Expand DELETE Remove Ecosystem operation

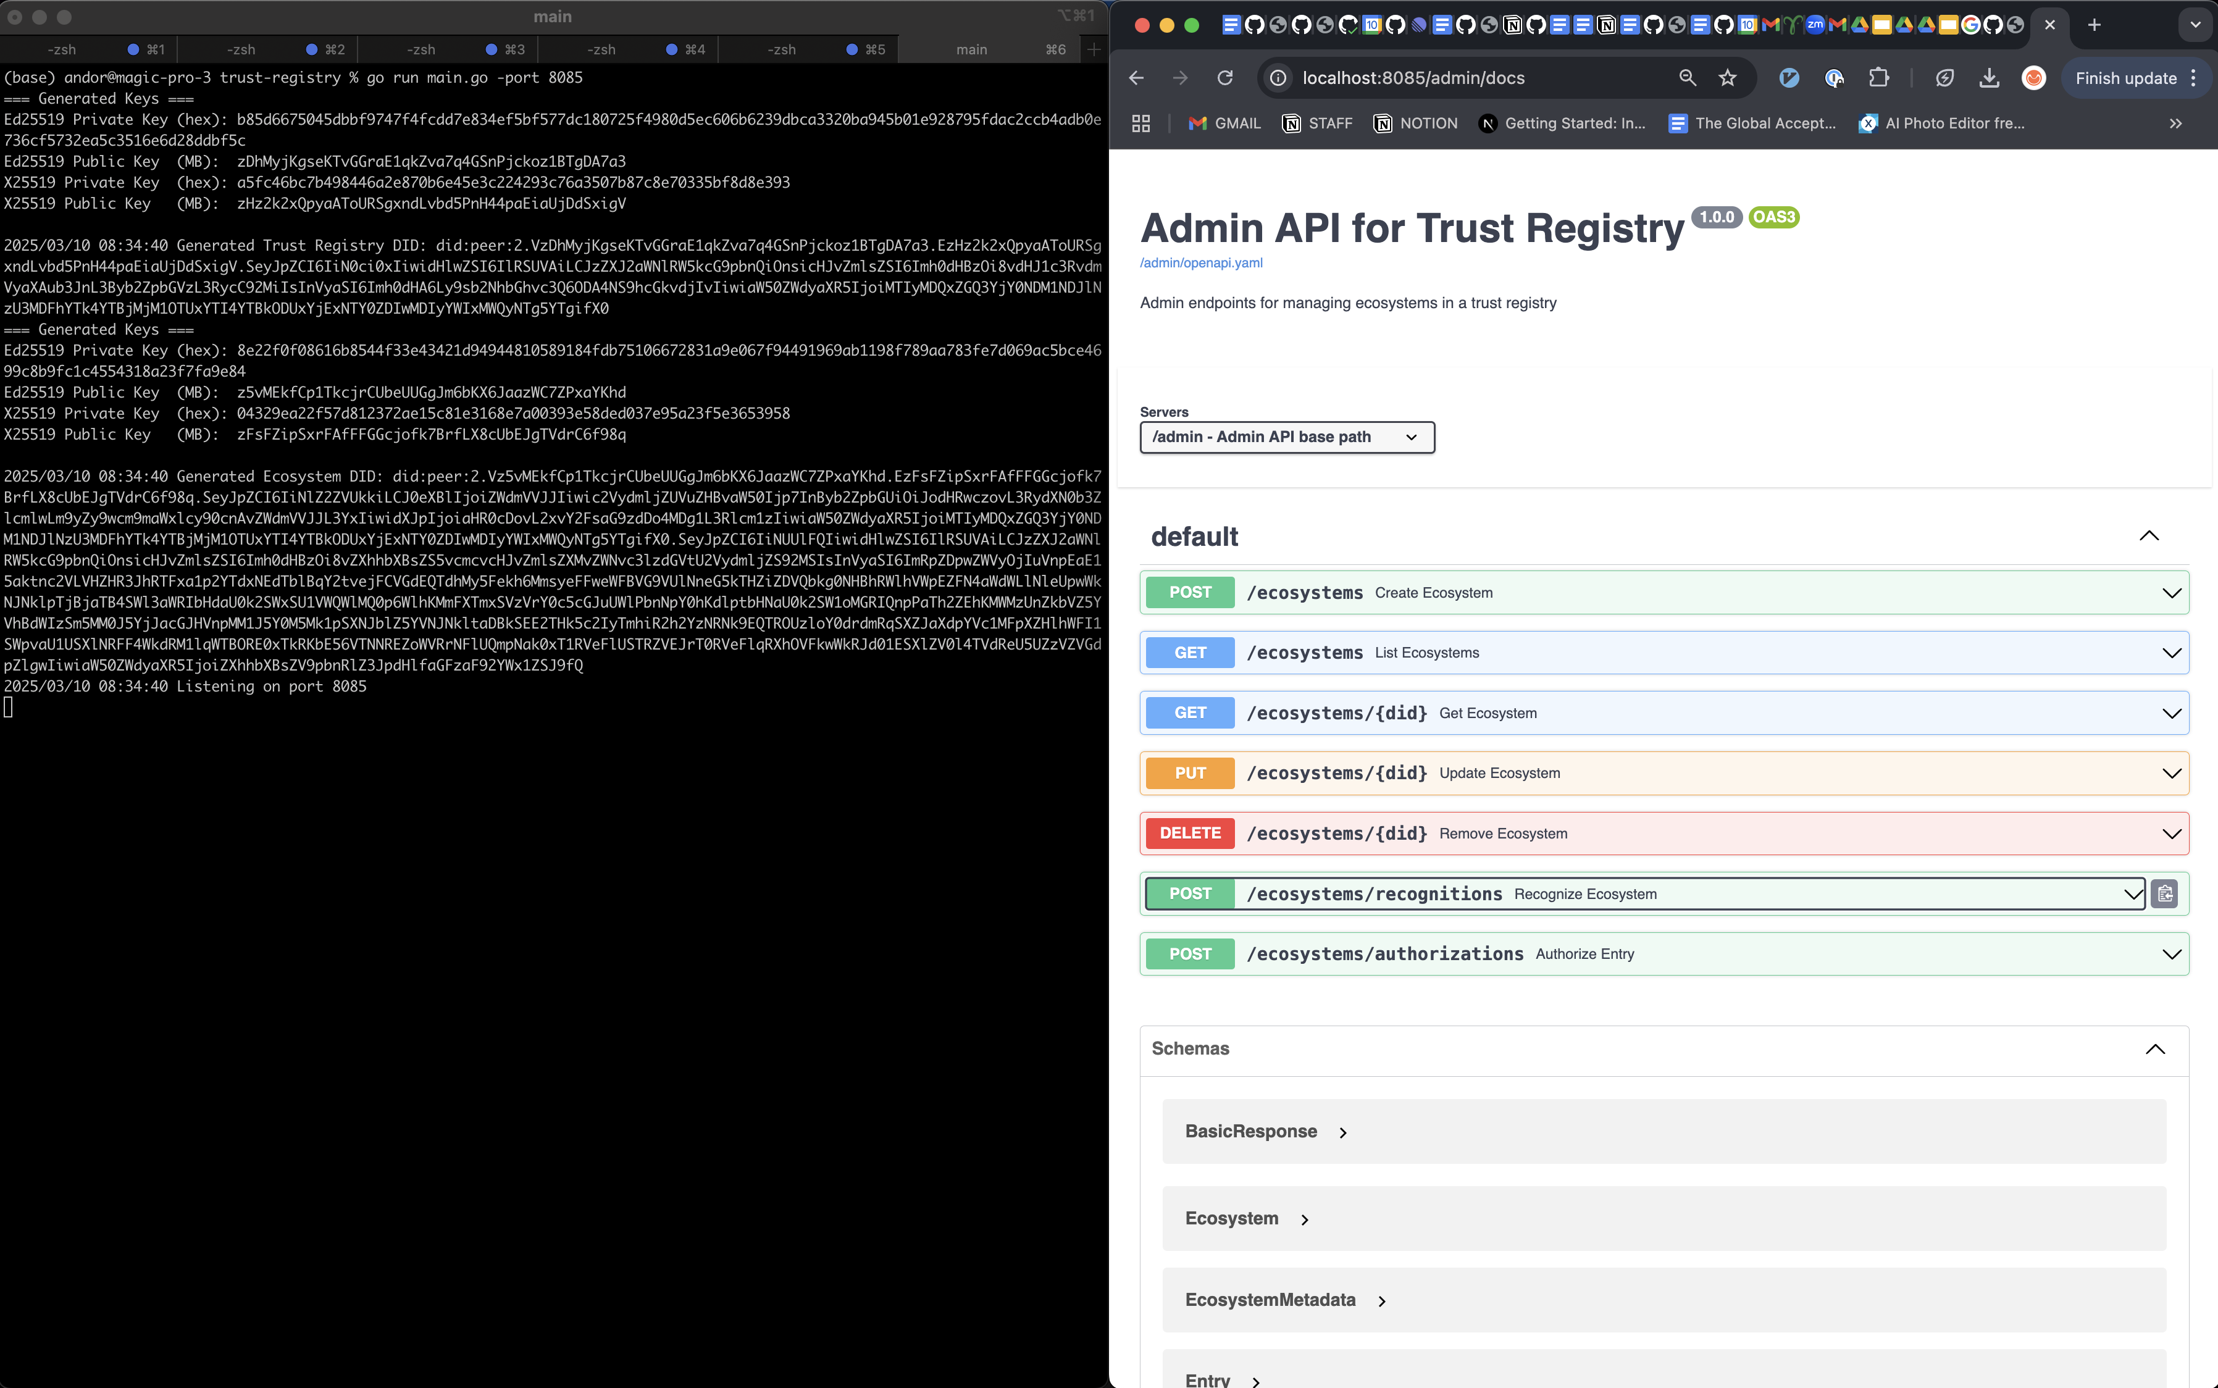[x=1663, y=833]
